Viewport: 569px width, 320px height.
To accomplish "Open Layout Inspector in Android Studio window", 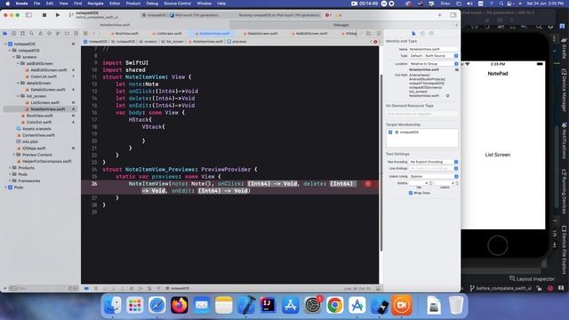I will [532, 278].
